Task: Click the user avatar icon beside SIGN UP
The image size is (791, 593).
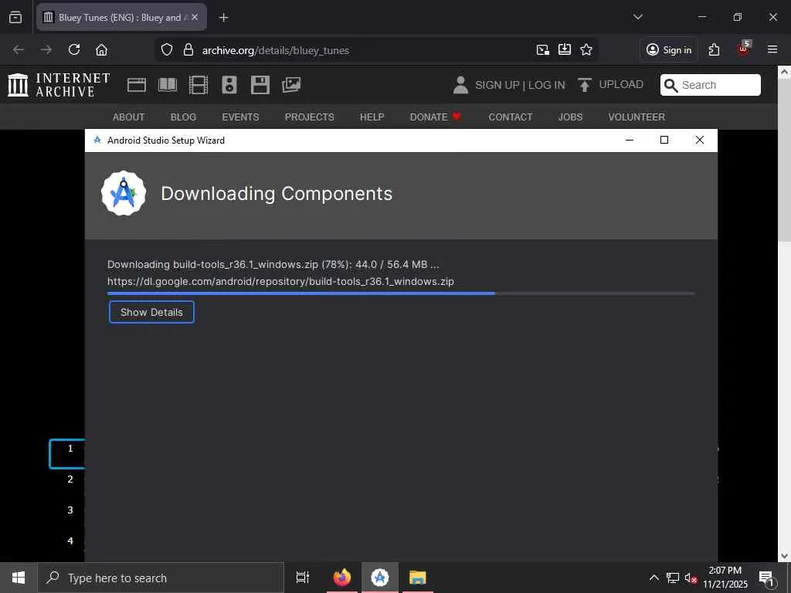Action: (460, 85)
